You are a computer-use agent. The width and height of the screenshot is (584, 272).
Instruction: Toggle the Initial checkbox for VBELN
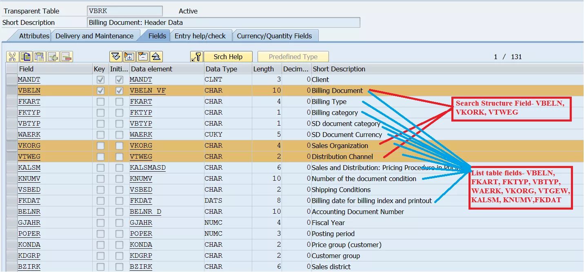[x=119, y=90]
